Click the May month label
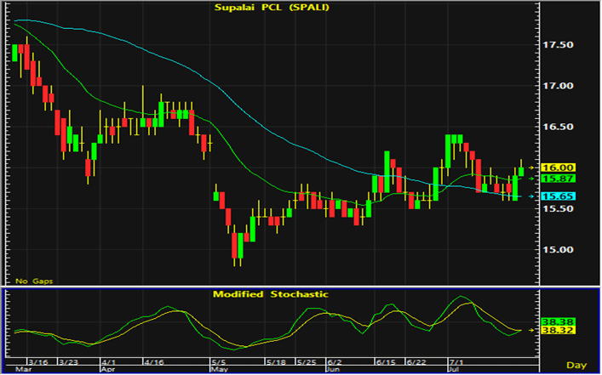 tap(217, 369)
